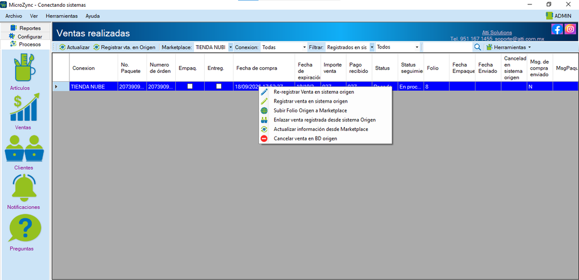Open the Ver menu

(34, 16)
